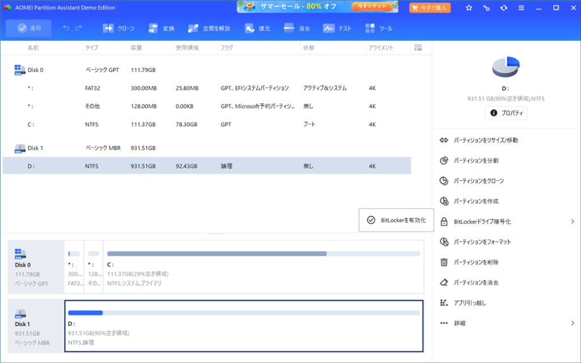This screenshot has height=363, width=581.
Task: Click the create partition icon
Action: pos(444,201)
